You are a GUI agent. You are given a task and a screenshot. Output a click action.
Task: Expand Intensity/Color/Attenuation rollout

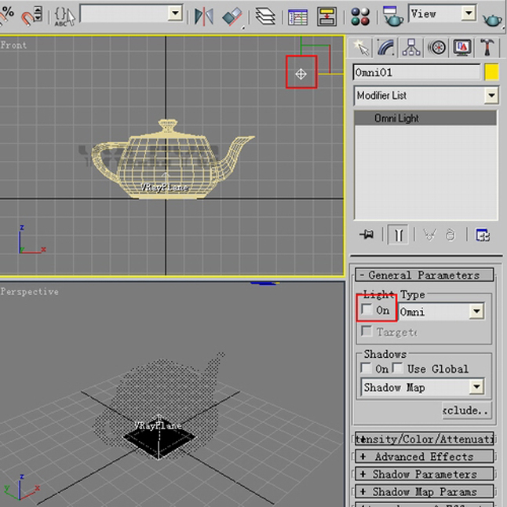pos(425,439)
